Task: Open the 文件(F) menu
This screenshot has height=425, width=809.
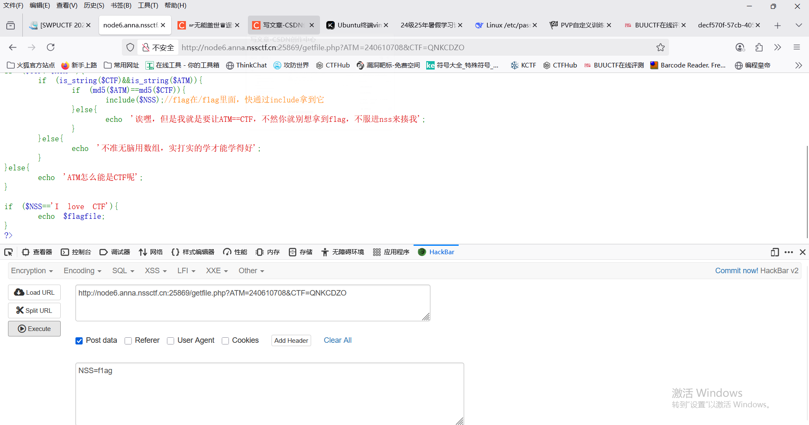Action: [13, 5]
